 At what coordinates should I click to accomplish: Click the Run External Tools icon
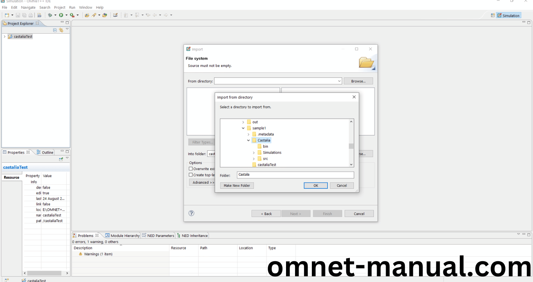point(72,15)
